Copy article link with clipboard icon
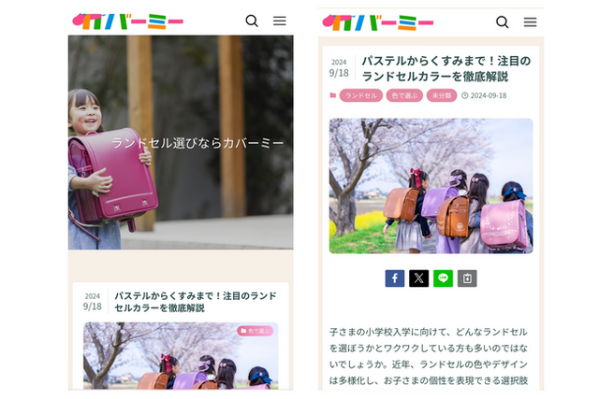Screen dimensions: 599x399 pyautogui.click(x=467, y=278)
